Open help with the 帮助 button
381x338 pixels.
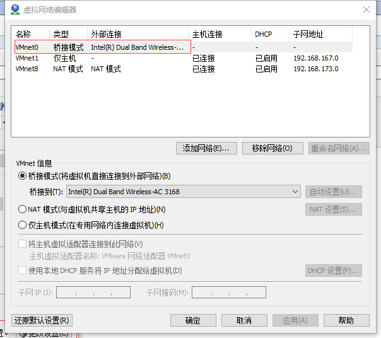pos(346,320)
